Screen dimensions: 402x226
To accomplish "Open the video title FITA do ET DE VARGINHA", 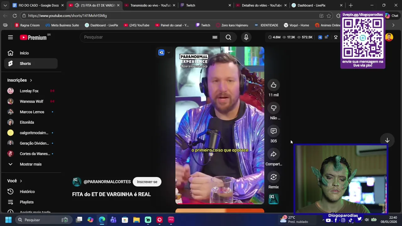I will [111, 194].
